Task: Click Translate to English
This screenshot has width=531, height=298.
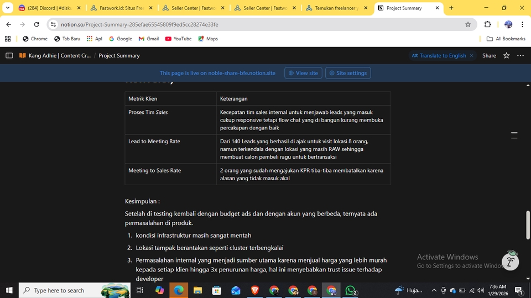Action: [439, 55]
